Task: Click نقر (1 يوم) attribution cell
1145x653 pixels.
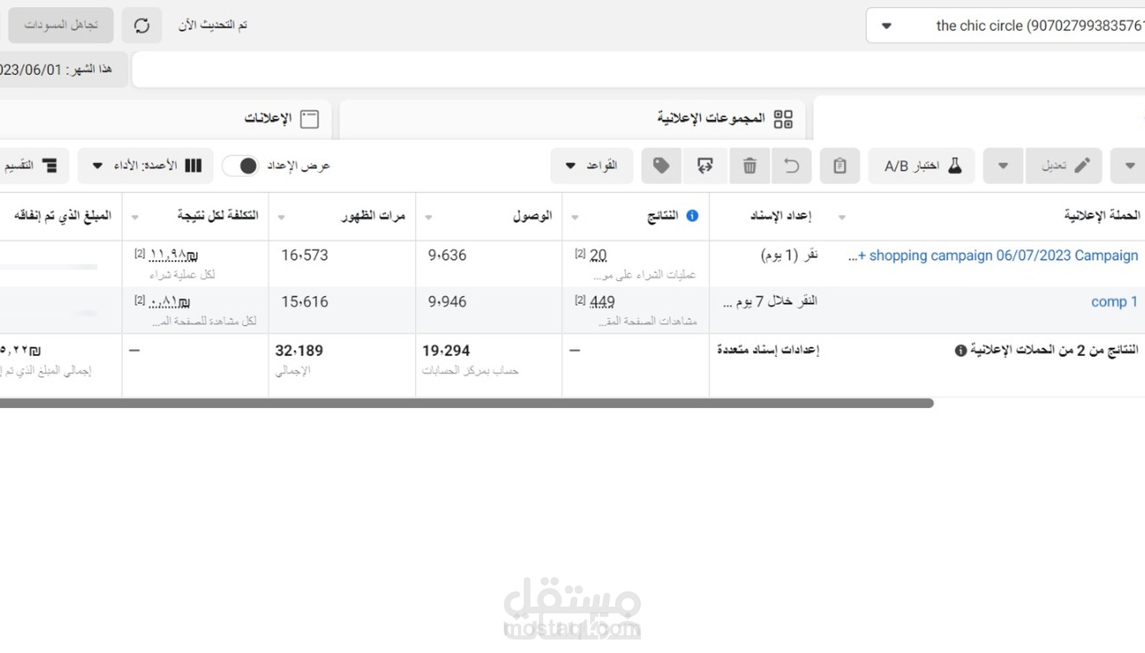Action: [789, 255]
